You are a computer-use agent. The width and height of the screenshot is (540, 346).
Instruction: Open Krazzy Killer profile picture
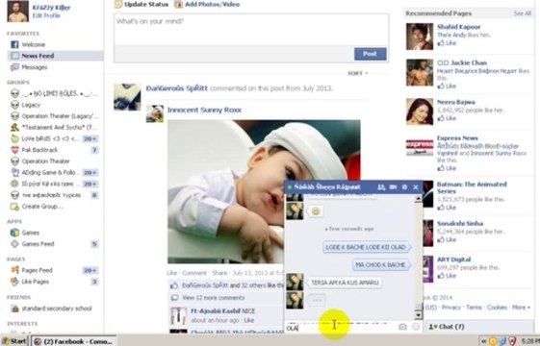point(18,11)
